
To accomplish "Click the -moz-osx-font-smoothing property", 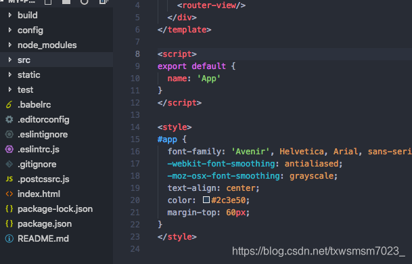I will [x=224, y=176].
